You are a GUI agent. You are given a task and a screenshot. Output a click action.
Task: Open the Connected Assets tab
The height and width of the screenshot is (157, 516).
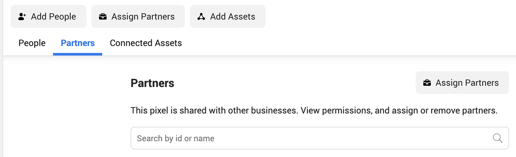tap(146, 43)
